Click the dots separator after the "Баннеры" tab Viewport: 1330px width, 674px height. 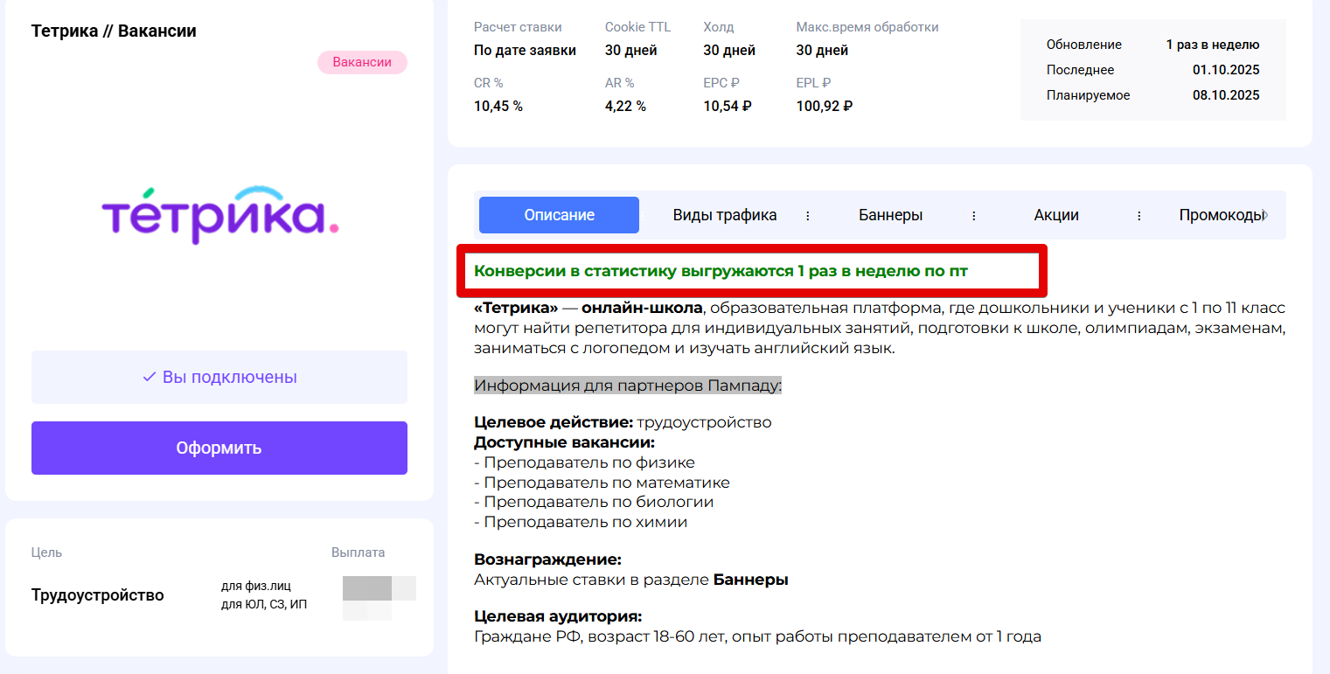pyautogui.click(x=974, y=216)
